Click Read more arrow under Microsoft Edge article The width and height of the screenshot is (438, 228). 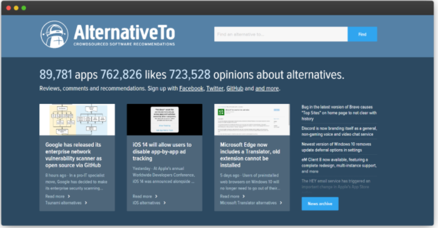pos(243,197)
